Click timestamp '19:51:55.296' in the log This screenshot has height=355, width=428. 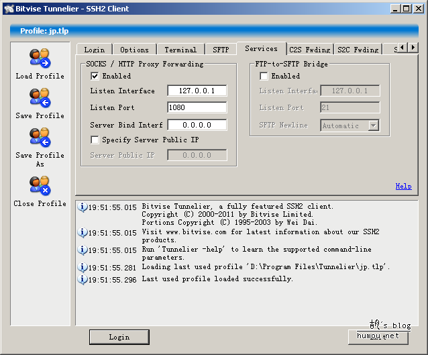tap(113, 280)
